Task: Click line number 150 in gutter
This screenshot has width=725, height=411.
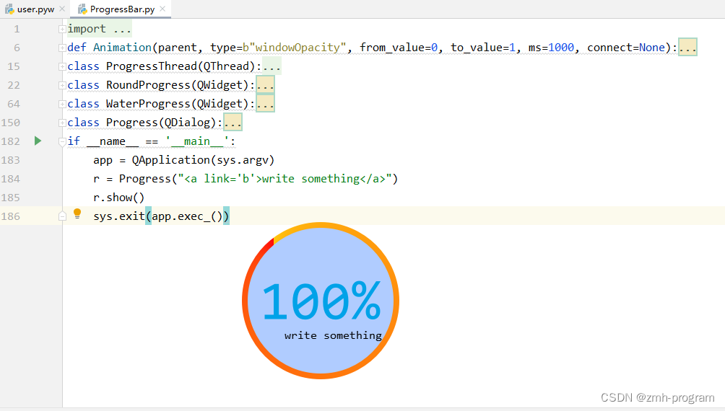Action: tap(11, 123)
